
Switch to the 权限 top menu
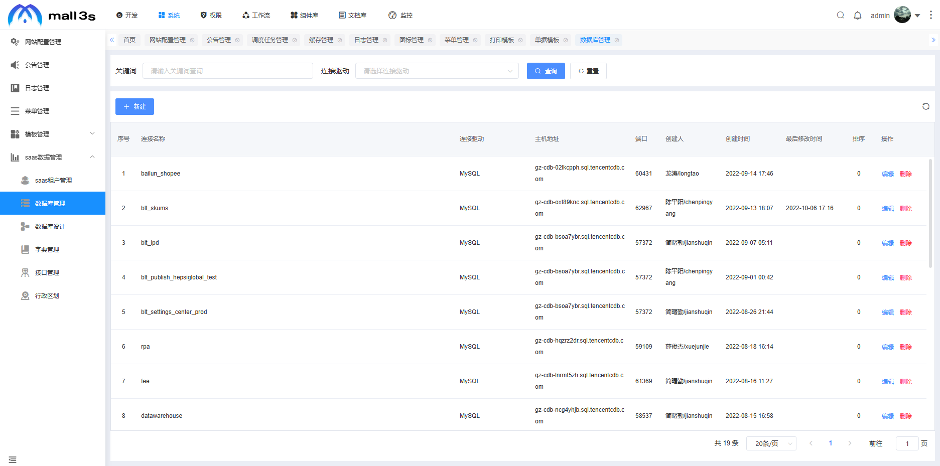[x=211, y=16]
